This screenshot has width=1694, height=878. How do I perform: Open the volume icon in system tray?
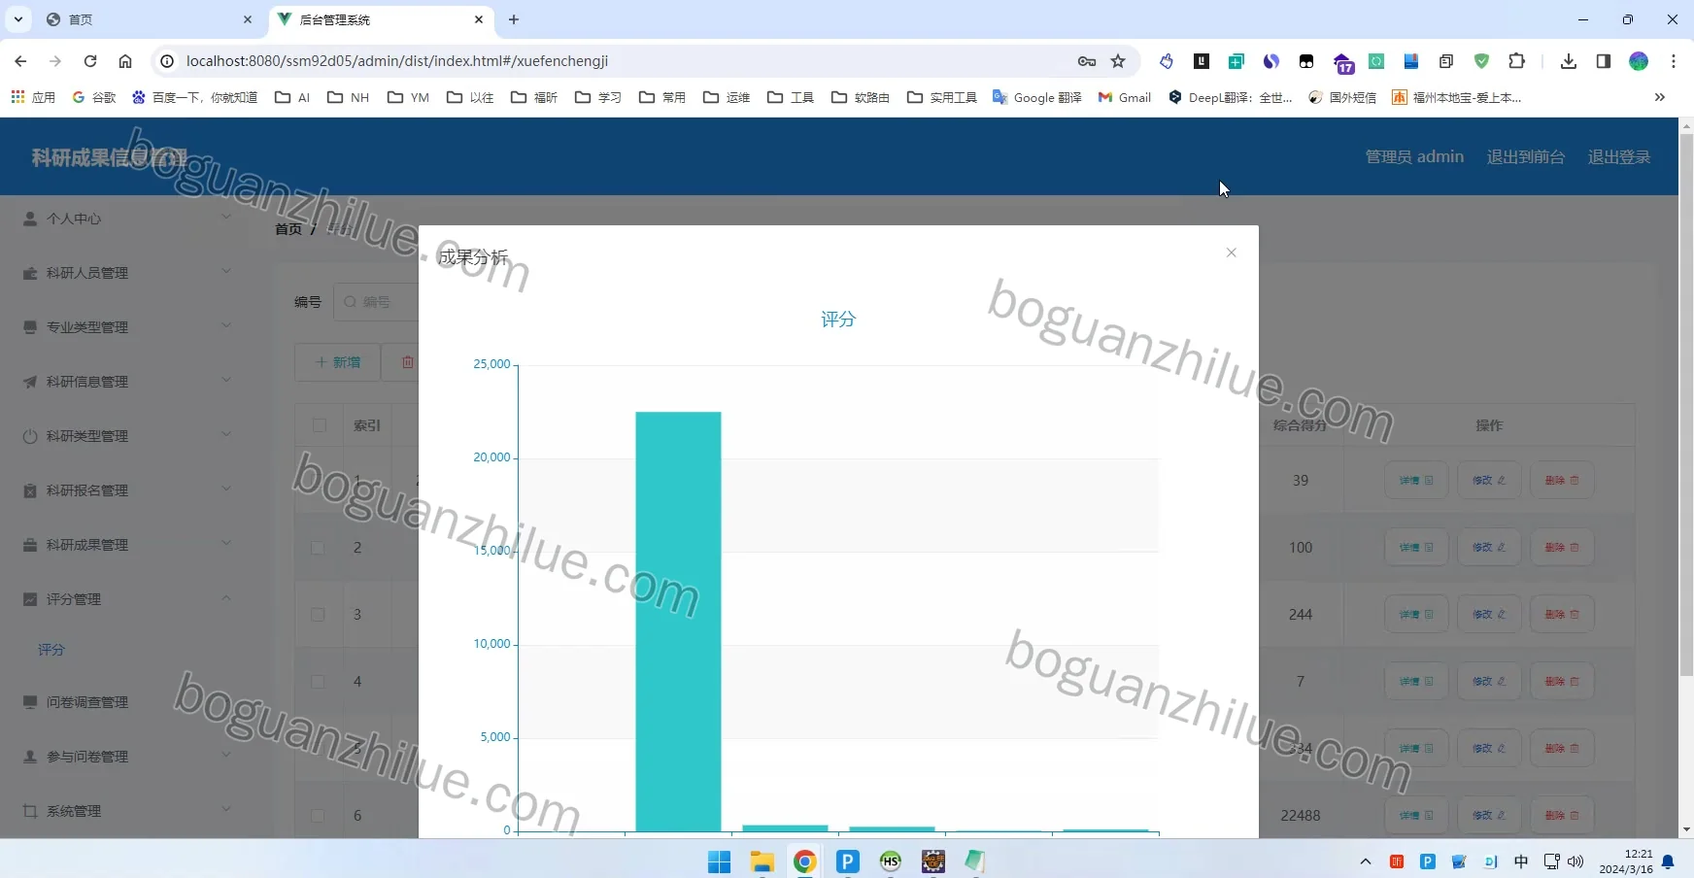point(1575,861)
